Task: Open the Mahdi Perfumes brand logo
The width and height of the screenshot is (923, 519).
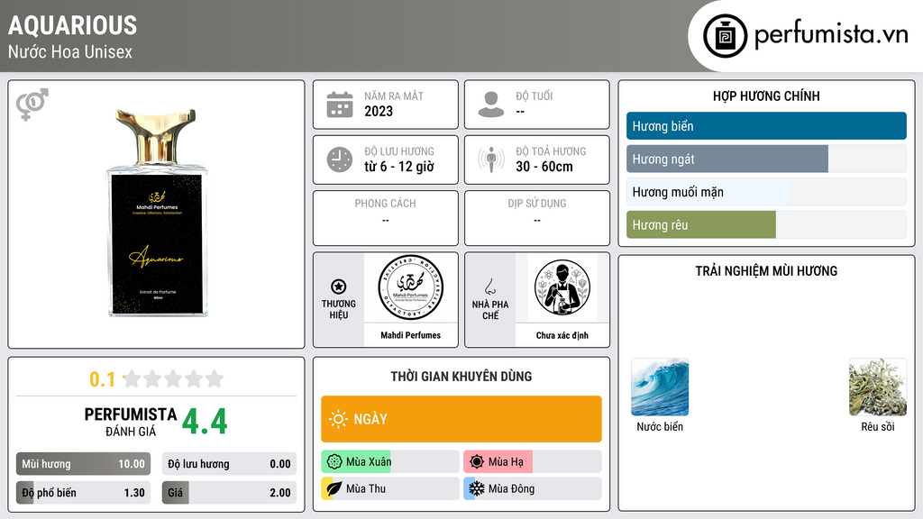Action: (410, 287)
